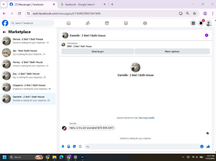216x161 pixels.
Task: Choose a sticker icon in composer
Action: point(74,147)
